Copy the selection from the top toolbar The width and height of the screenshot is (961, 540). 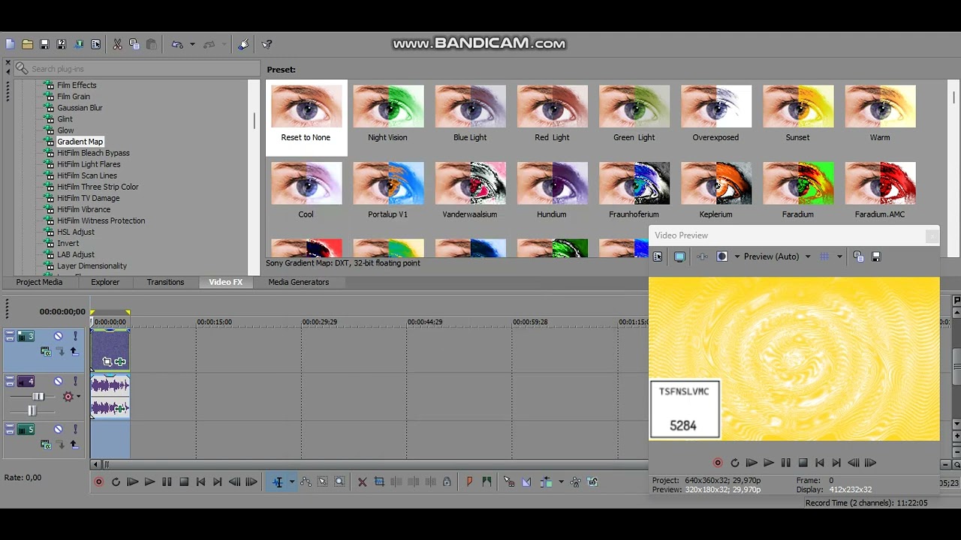134,44
